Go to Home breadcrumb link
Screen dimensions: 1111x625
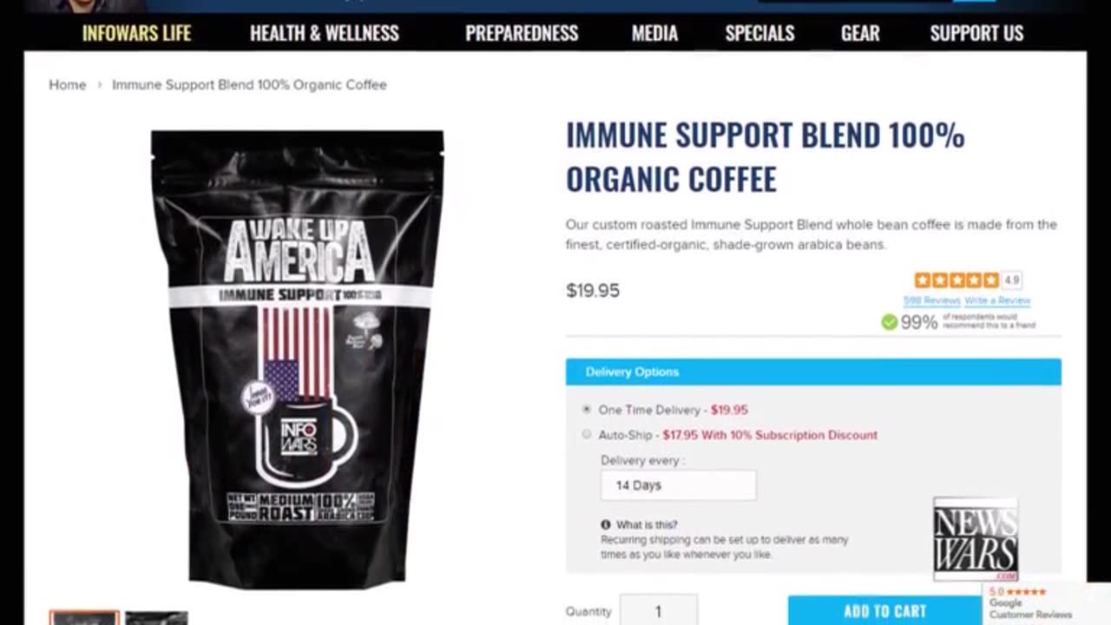[x=68, y=85]
